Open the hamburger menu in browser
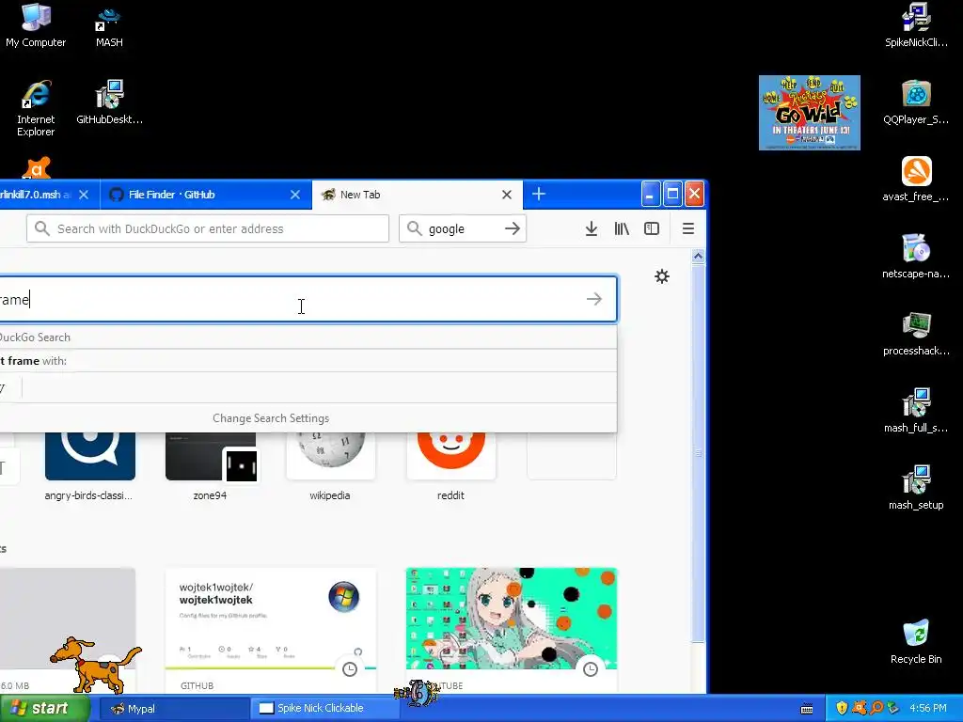This screenshot has width=963, height=722. 687,229
